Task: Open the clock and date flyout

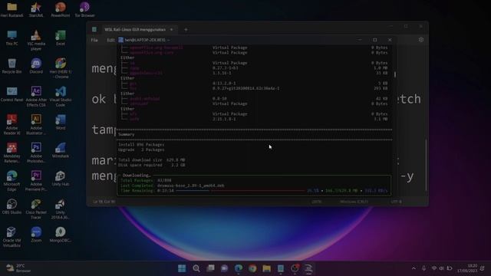Action: [467, 268]
